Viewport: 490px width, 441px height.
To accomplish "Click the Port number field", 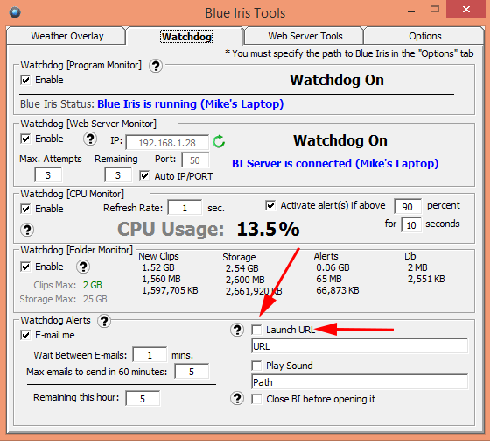I will (x=195, y=160).
